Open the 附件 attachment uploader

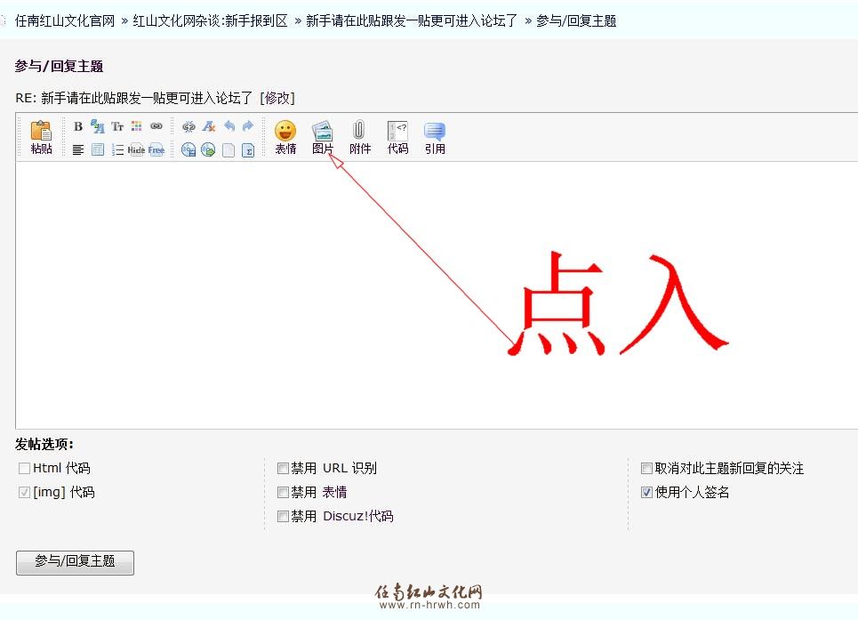(x=359, y=137)
